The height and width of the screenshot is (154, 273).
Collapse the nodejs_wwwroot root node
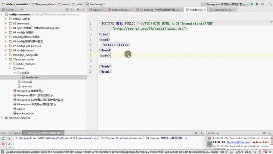(2, 14)
